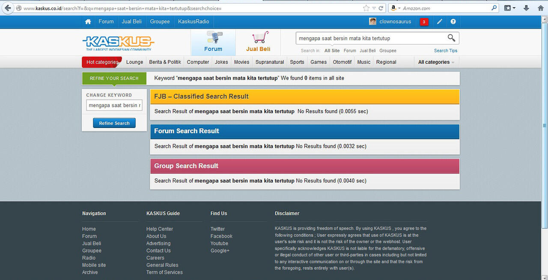Open Otomotif category

(342, 62)
